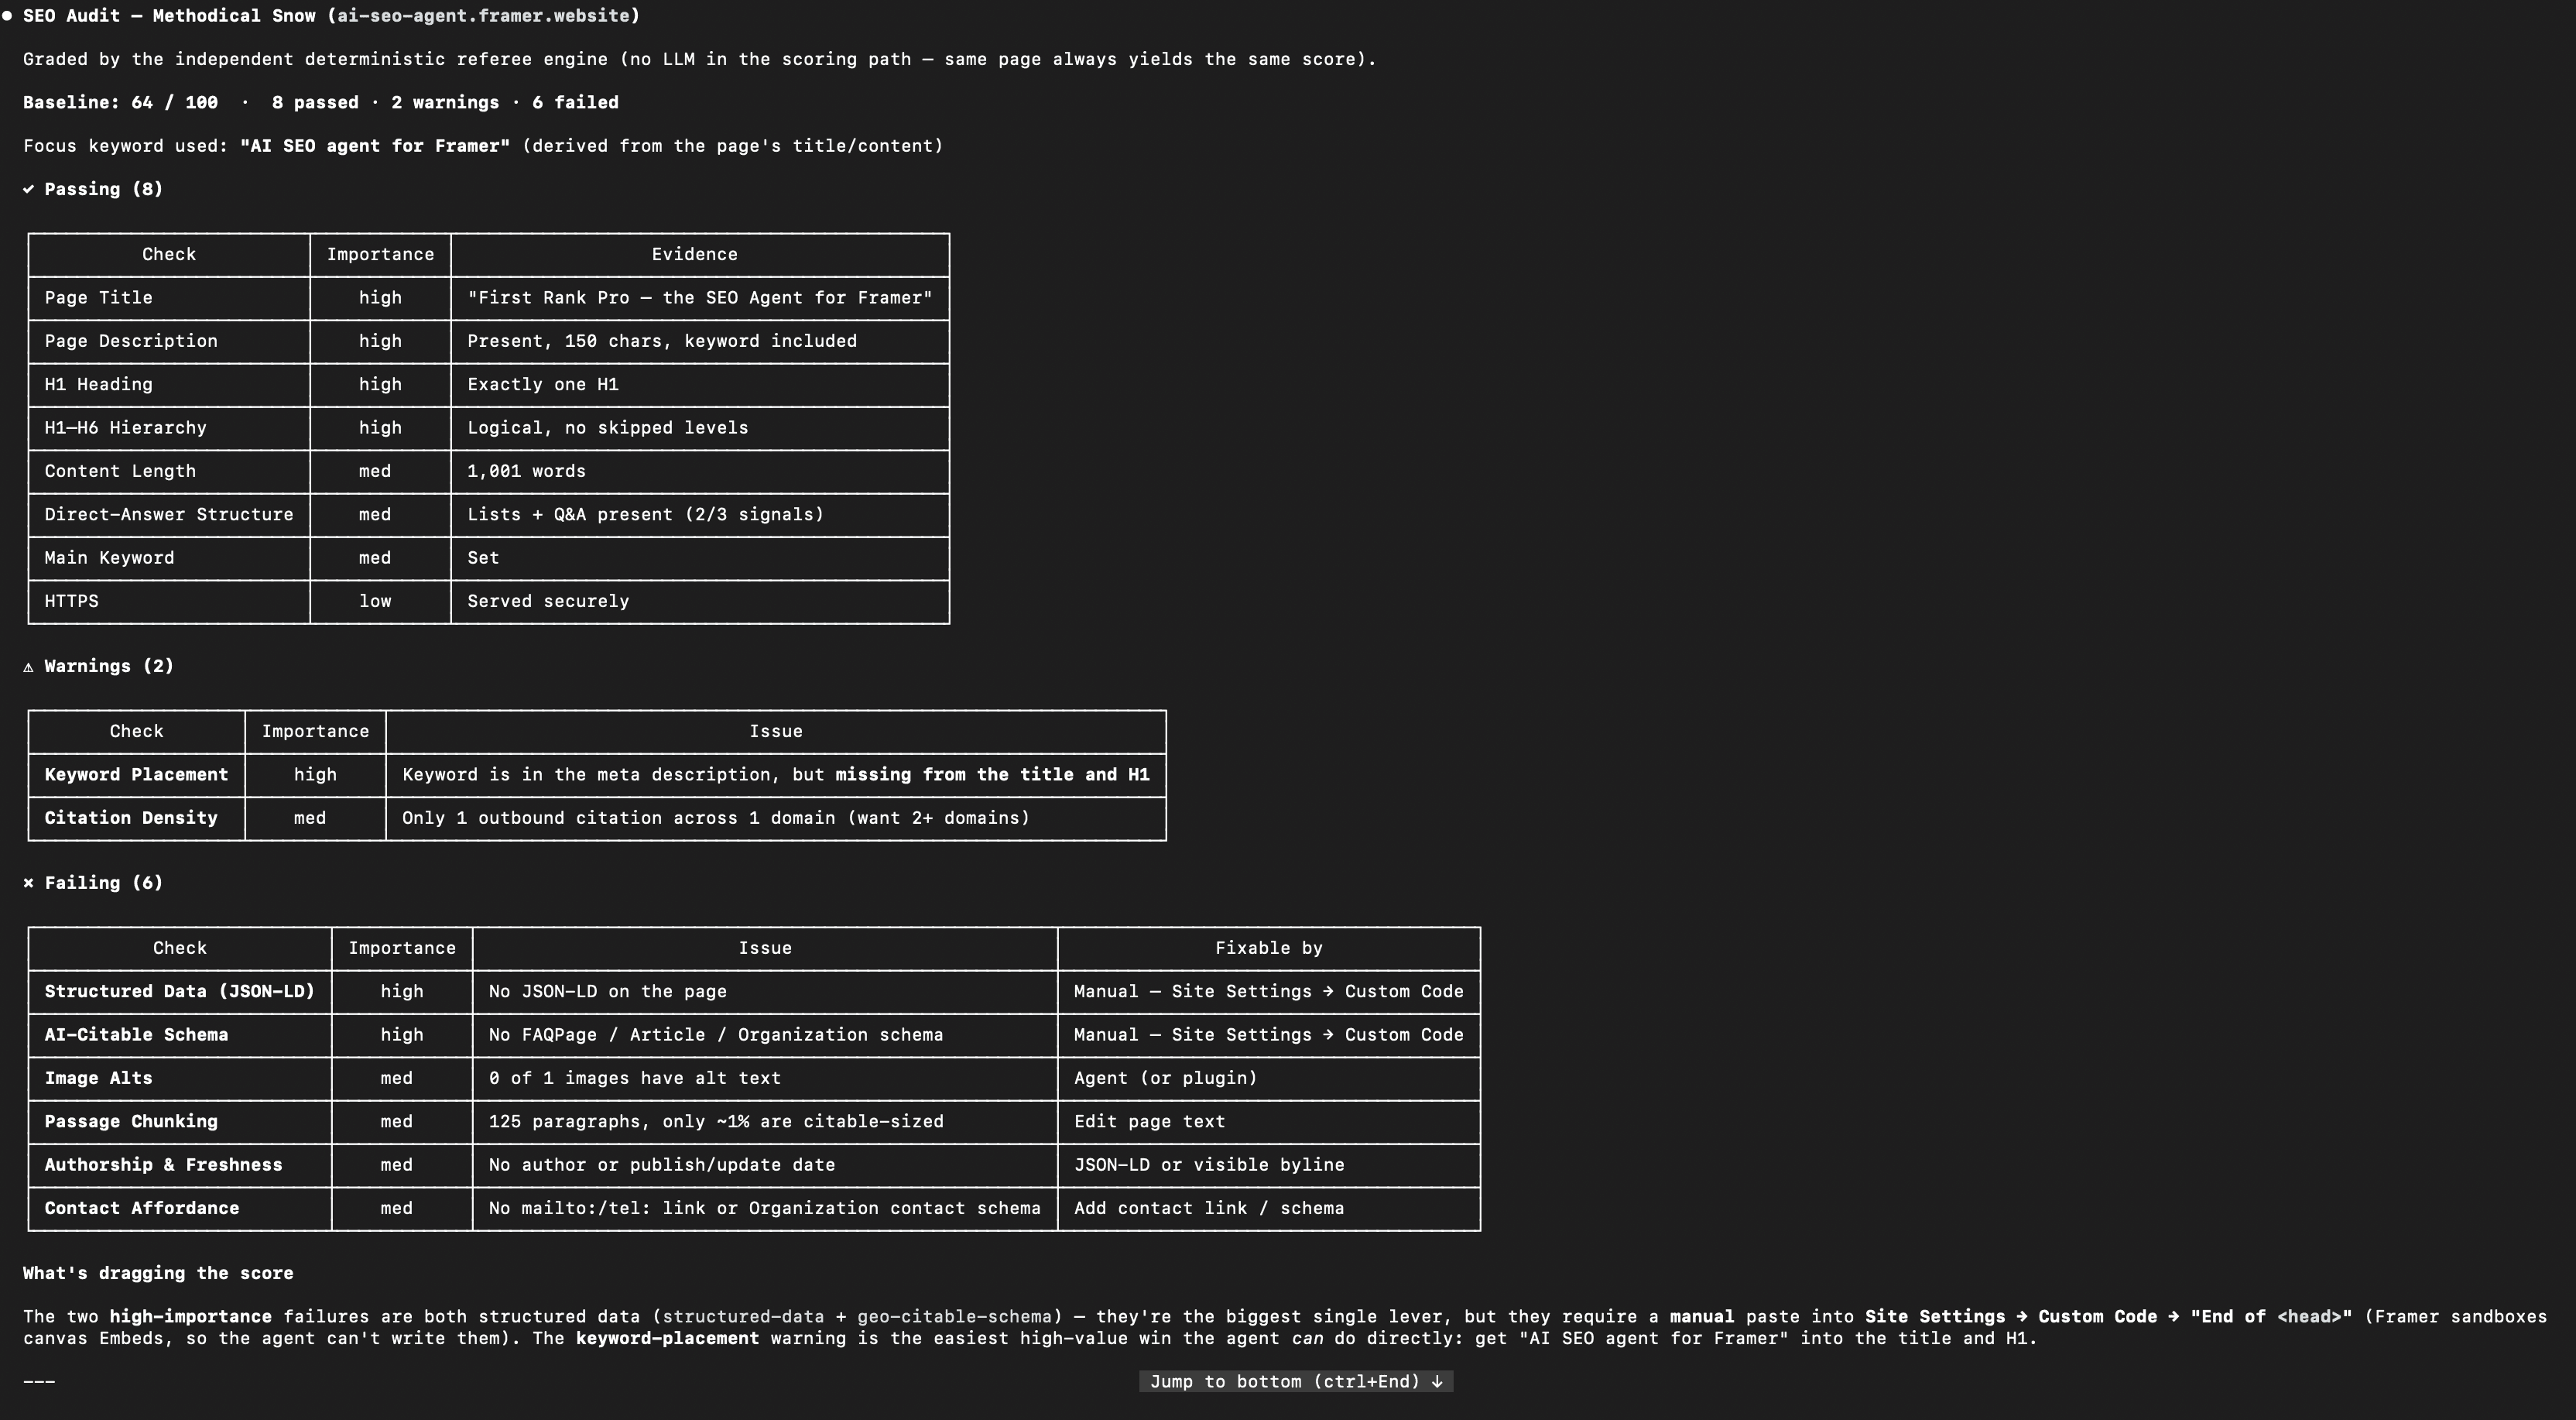Click the "Lists + Q&A present" evidence cell
The height and width of the screenshot is (1420, 2576).
click(x=700, y=515)
